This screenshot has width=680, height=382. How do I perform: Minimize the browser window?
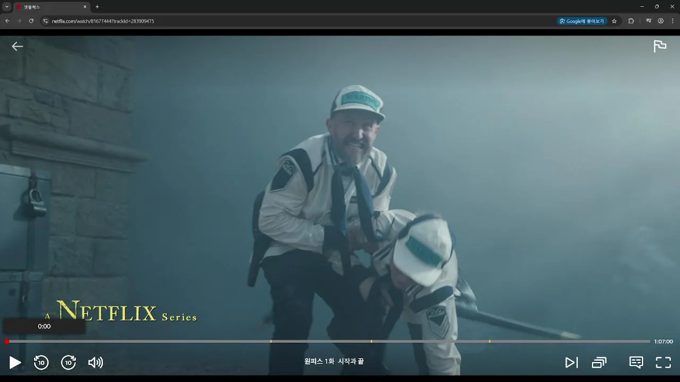click(x=642, y=7)
